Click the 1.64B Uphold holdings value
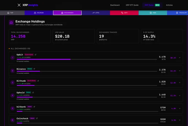The image size is (188, 126). coord(162,95)
